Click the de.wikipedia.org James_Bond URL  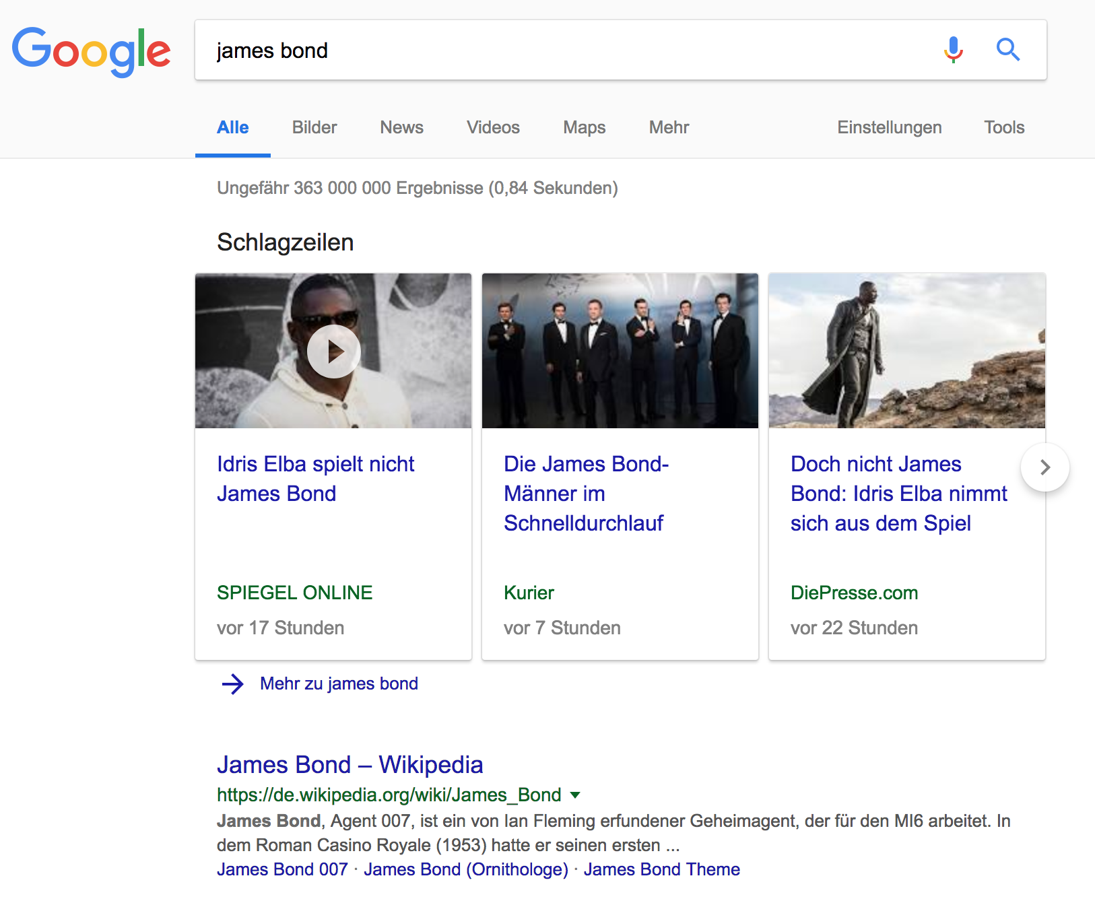(x=389, y=795)
